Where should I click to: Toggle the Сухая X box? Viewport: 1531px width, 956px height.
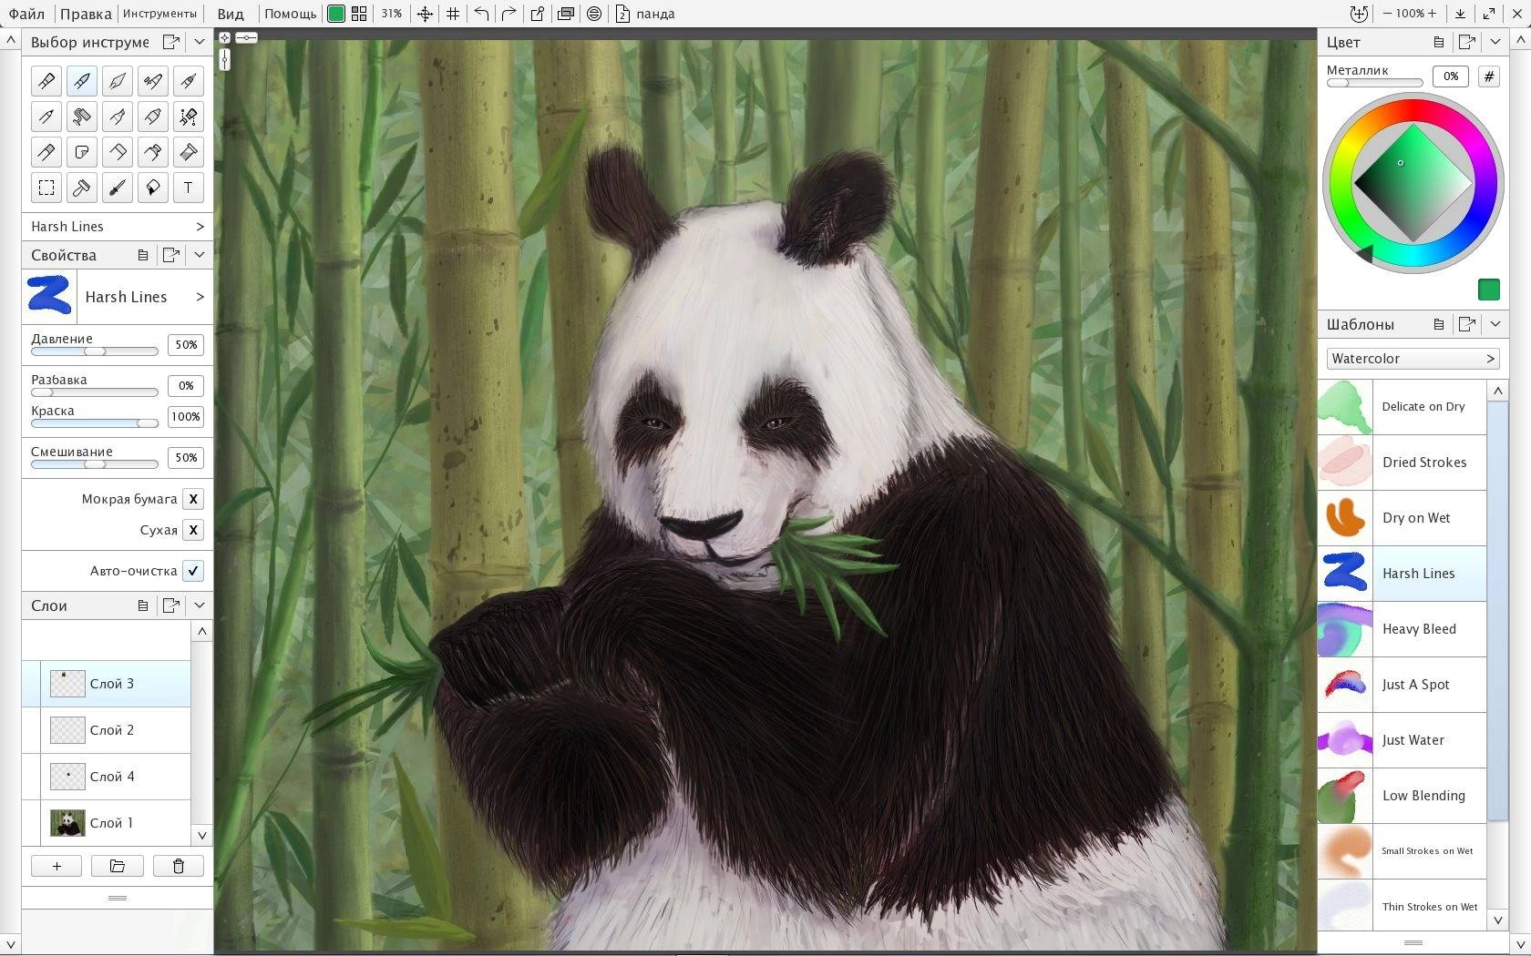tap(193, 530)
